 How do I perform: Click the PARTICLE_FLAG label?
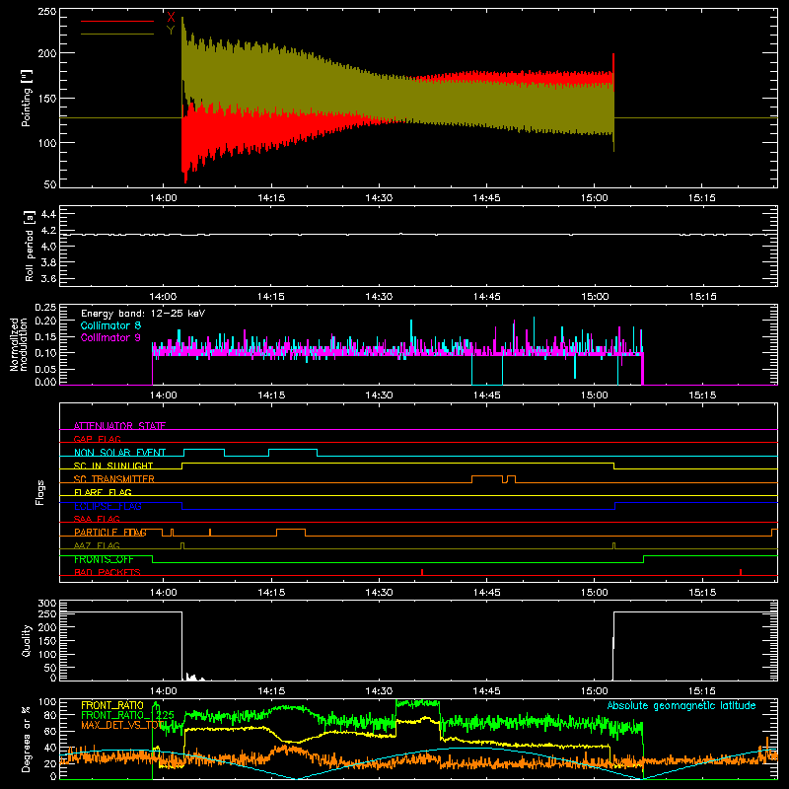[110, 533]
